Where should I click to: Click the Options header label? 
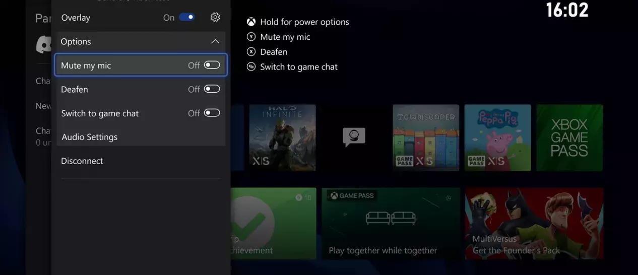click(x=76, y=42)
